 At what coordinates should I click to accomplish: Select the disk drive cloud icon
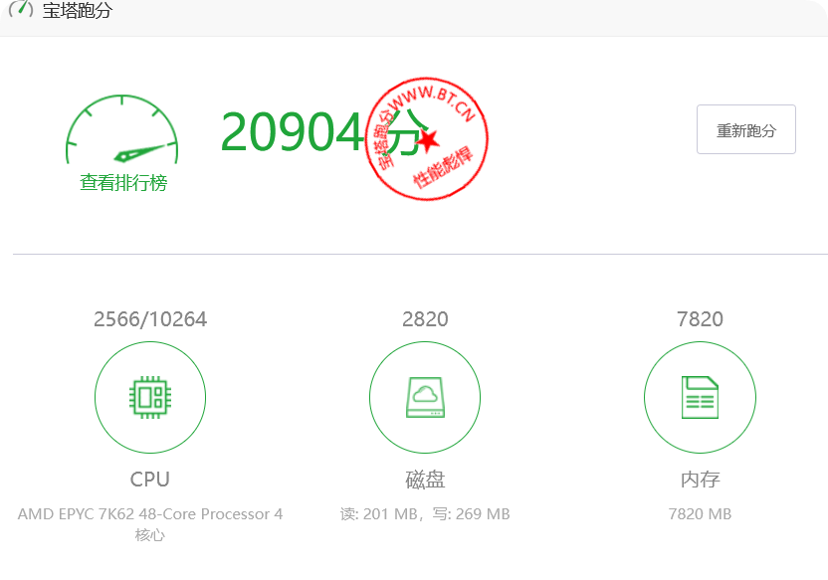click(425, 397)
